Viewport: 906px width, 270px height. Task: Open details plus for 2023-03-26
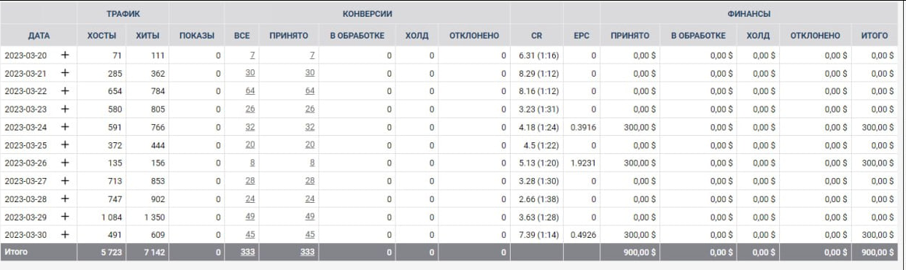[x=65, y=163]
